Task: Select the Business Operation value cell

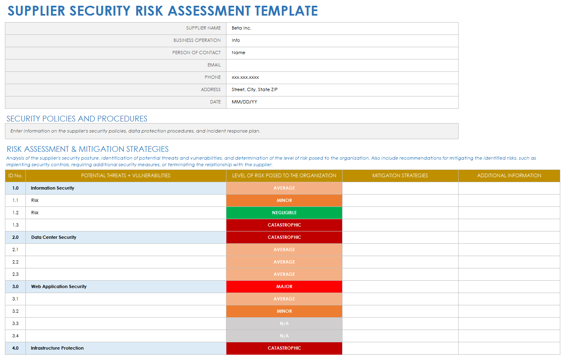Action: pyautogui.click(x=342, y=41)
